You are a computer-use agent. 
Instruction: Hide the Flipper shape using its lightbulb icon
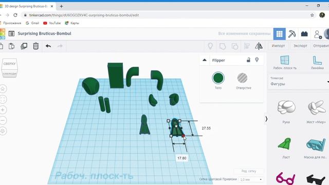[x=257, y=60]
